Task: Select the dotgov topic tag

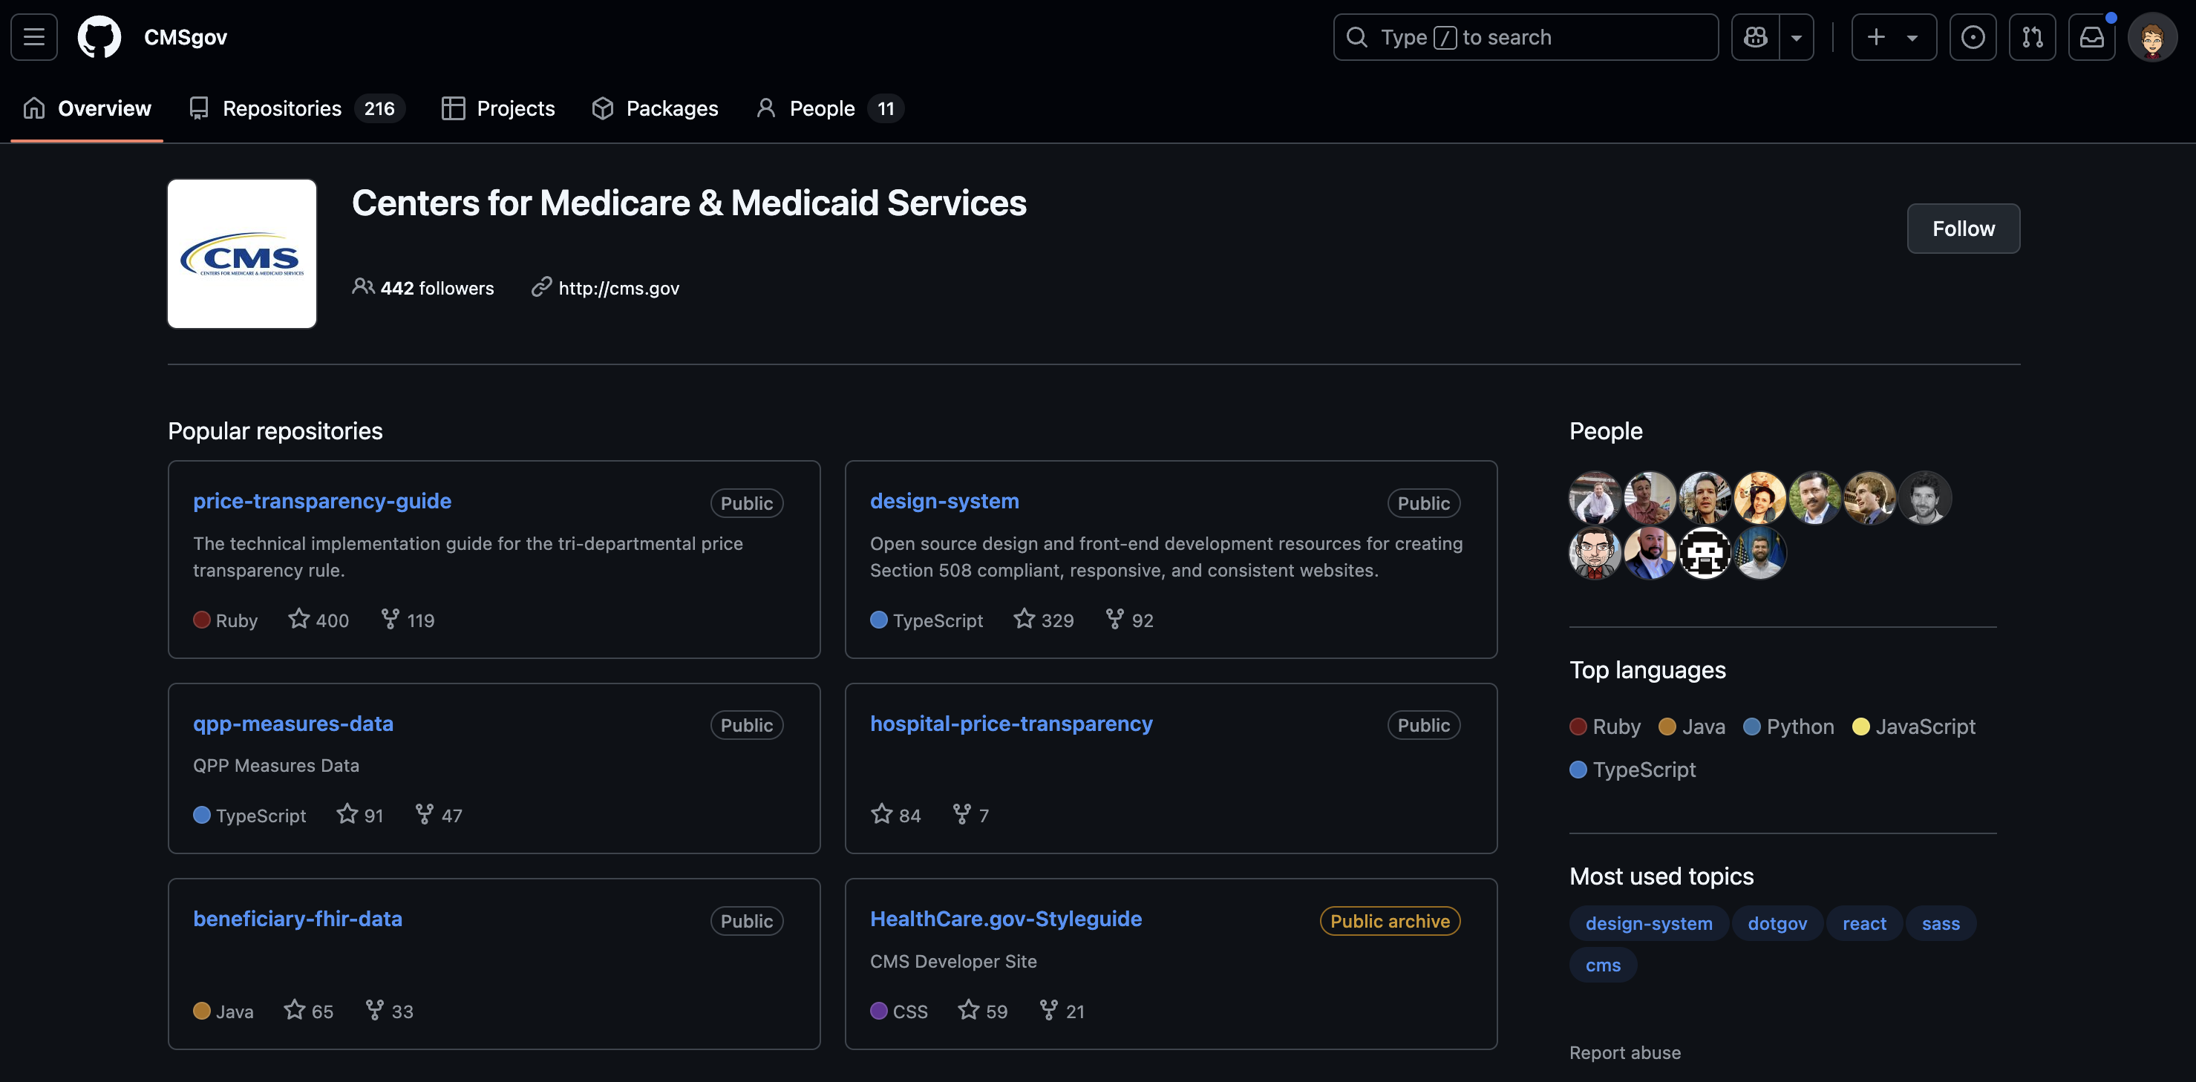Action: pos(1777,923)
